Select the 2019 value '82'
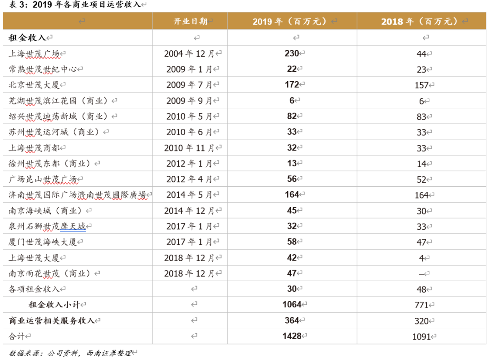This screenshot has width=490, height=359. tap(292, 116)
